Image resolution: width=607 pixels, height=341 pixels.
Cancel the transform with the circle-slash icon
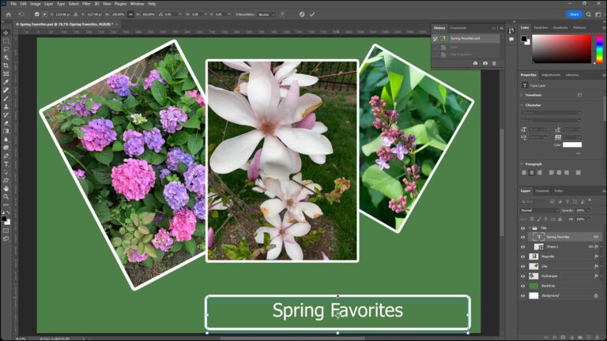point(302,14)
